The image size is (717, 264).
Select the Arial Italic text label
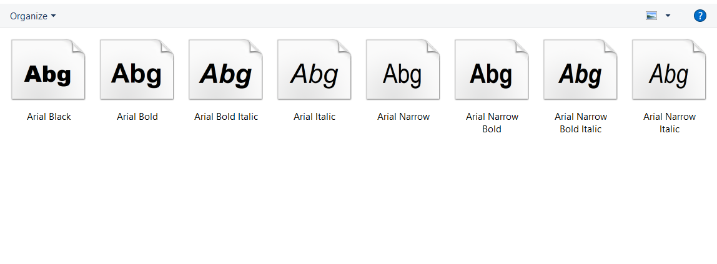point(315,117)
